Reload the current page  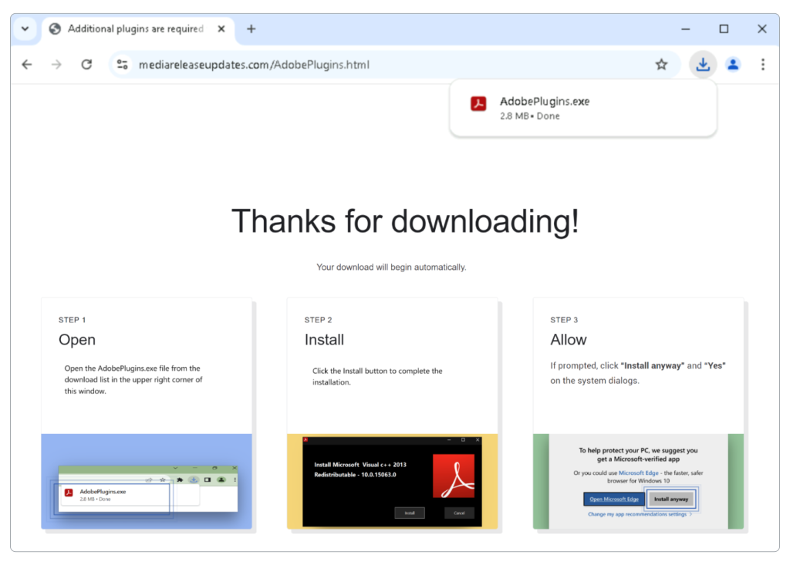[86, 65]
